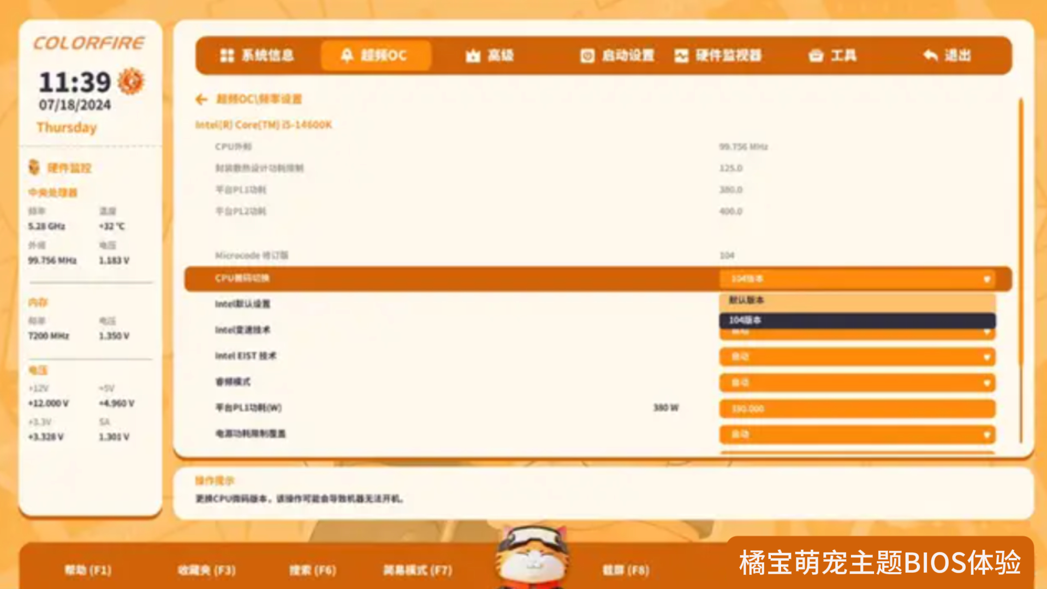Click the back arrow beside 超频OC breadcrumb
The height and width of the screenshot is (589, 1047).
click(201, 99)
